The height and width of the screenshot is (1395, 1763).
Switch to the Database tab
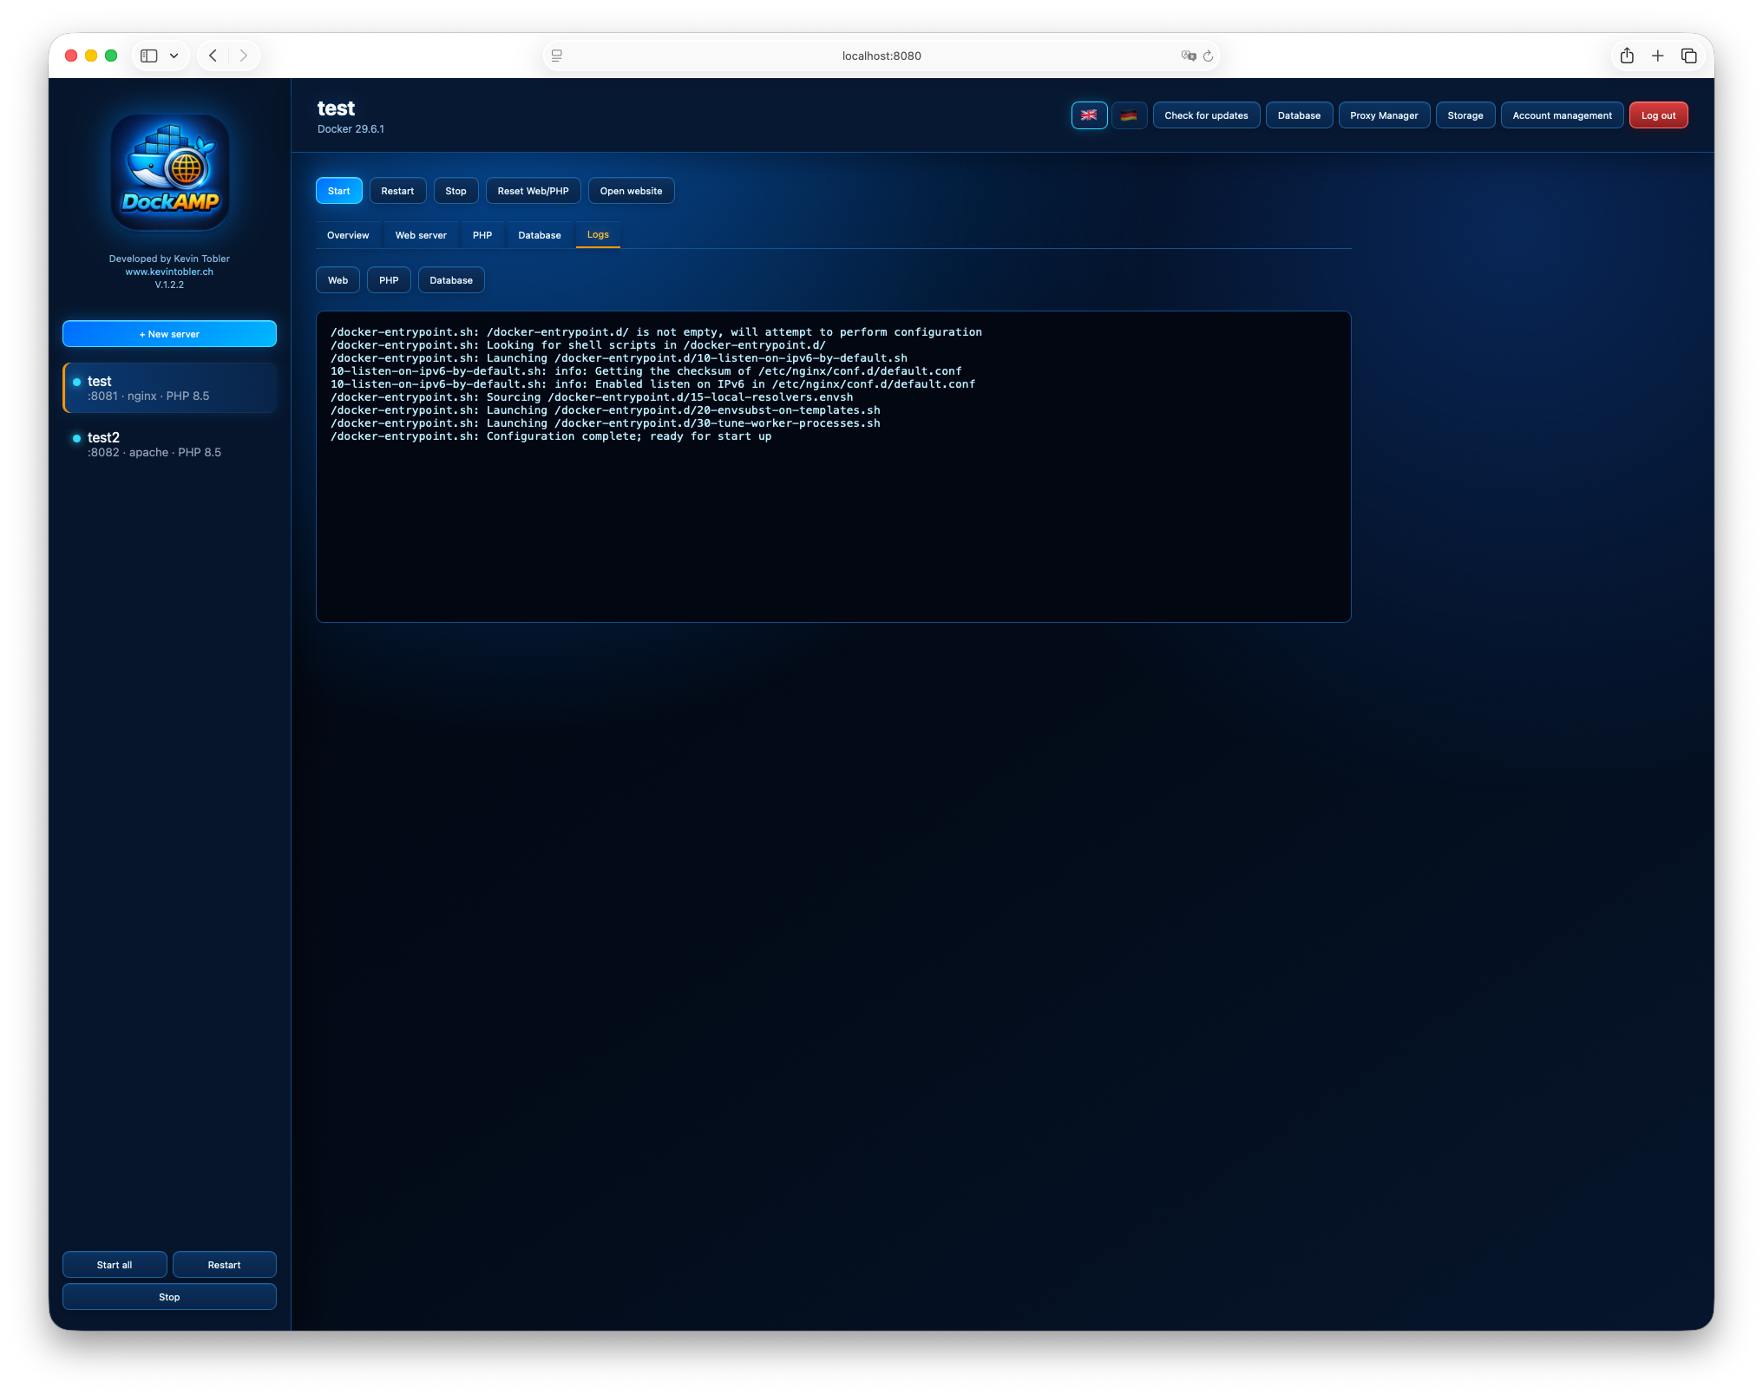click(540, 235)
